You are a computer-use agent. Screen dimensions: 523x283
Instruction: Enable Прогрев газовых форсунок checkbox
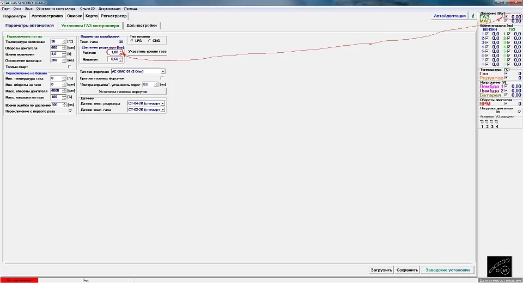click(x=162, y=78)
